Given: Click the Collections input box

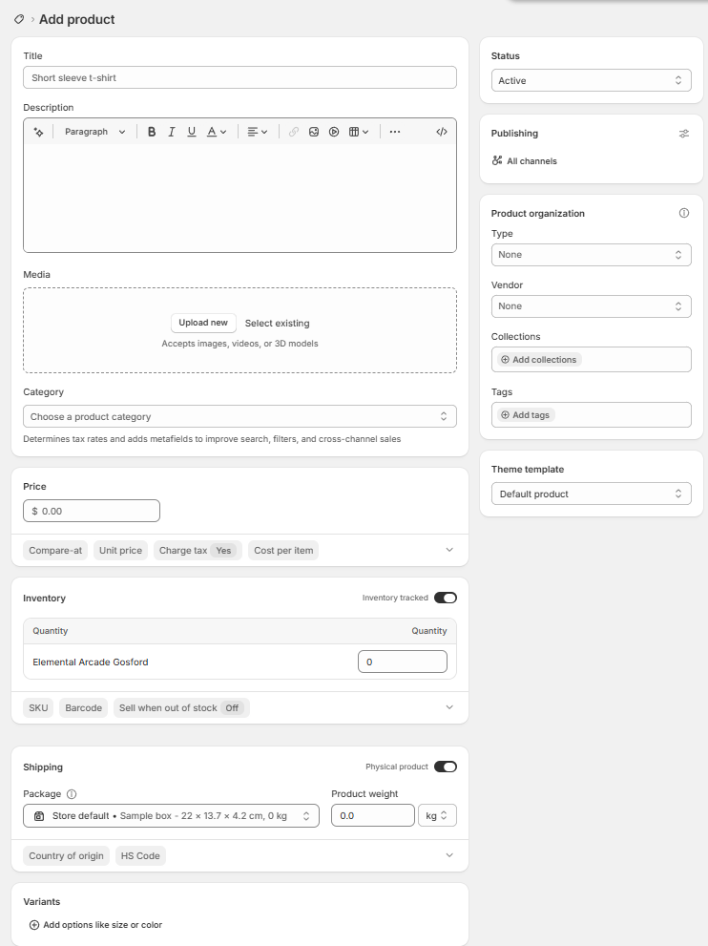Looking at the screenshot, I should click(591, 360).
